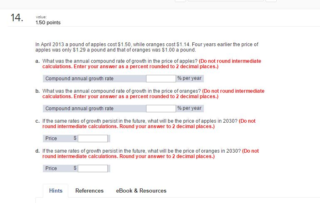Click the Compound annual growth rate label in part a
This screenshot has width=320, height=203.
coord(79,79)
